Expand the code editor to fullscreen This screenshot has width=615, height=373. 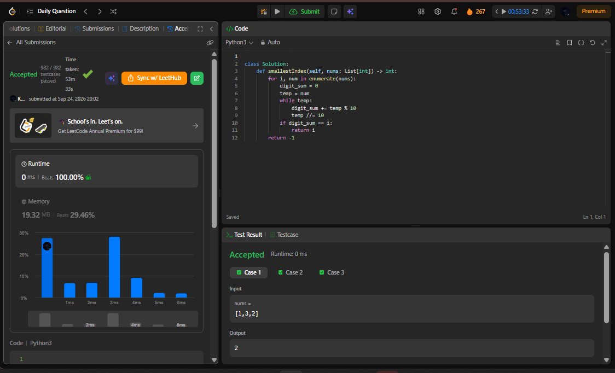point(604,43)
